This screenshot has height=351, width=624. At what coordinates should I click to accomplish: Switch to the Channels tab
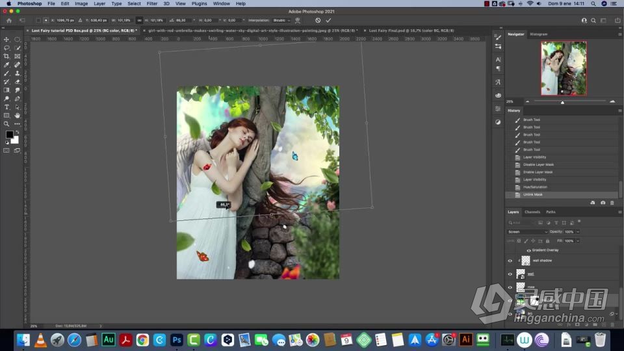click(x=532, y=212)
